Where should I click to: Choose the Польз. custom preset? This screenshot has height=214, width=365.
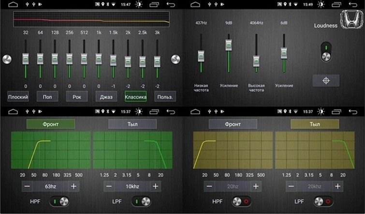[165, 96]
